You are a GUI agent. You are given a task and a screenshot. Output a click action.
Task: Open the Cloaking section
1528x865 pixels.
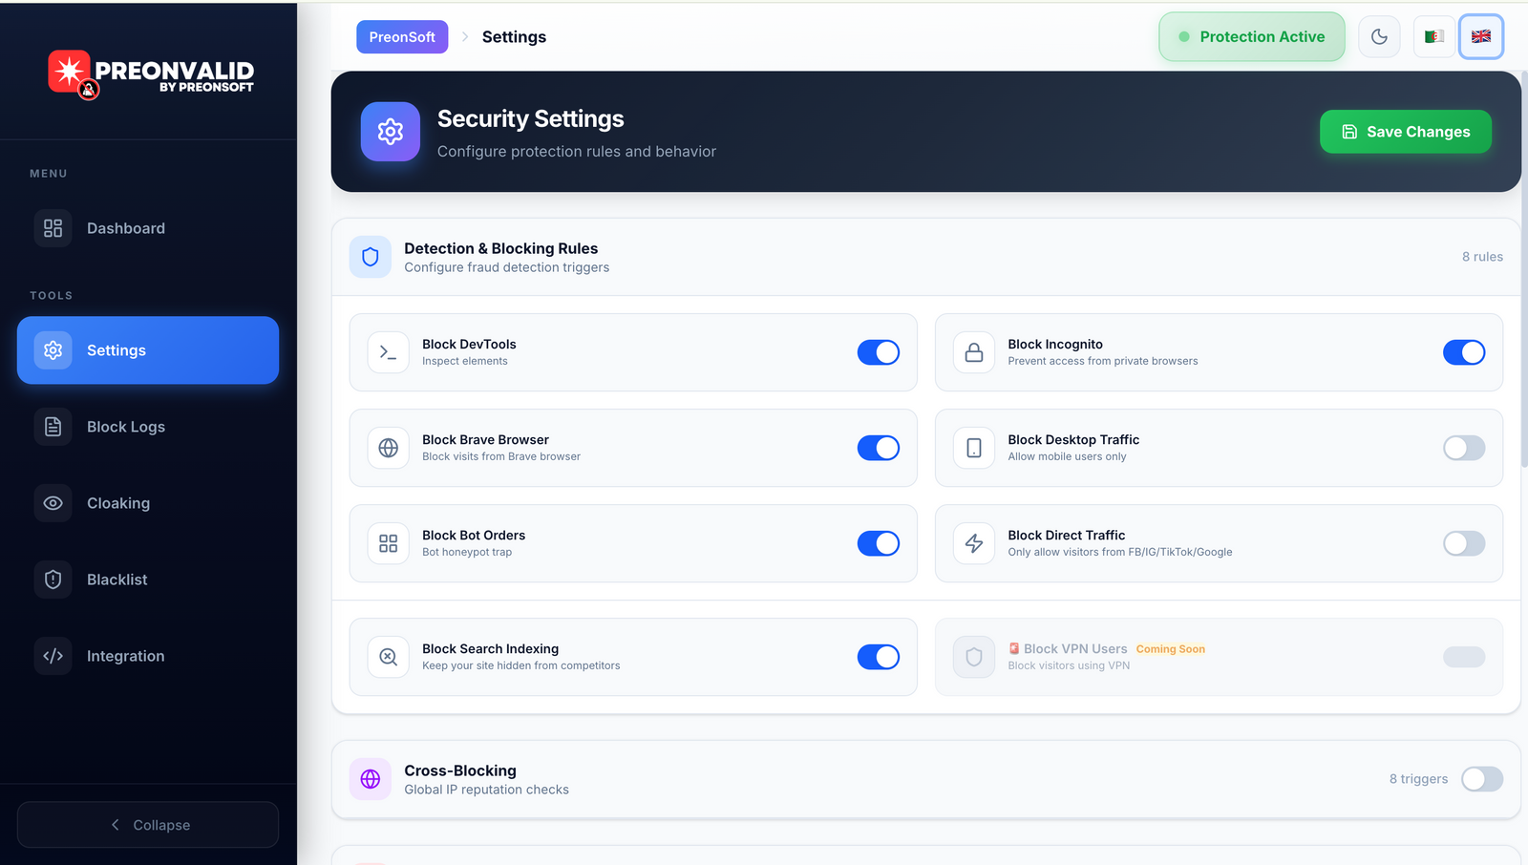point(118,503)
